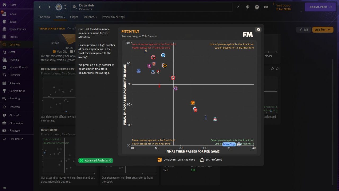Open the Medical Centre
Screen dimensions: 339x191
tap(18, 67)
